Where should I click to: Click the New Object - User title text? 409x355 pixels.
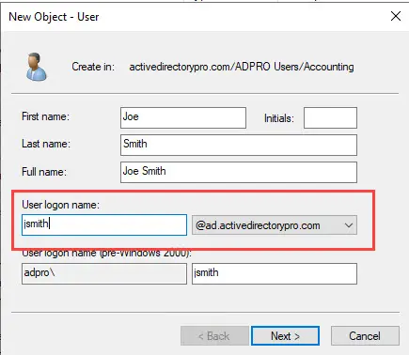pyautogui.click(x=54, y=17)
